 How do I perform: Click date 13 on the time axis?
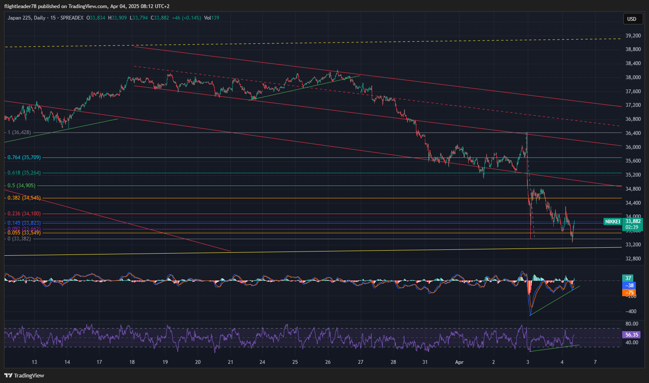pyautogui.click(x=34, y=363)
